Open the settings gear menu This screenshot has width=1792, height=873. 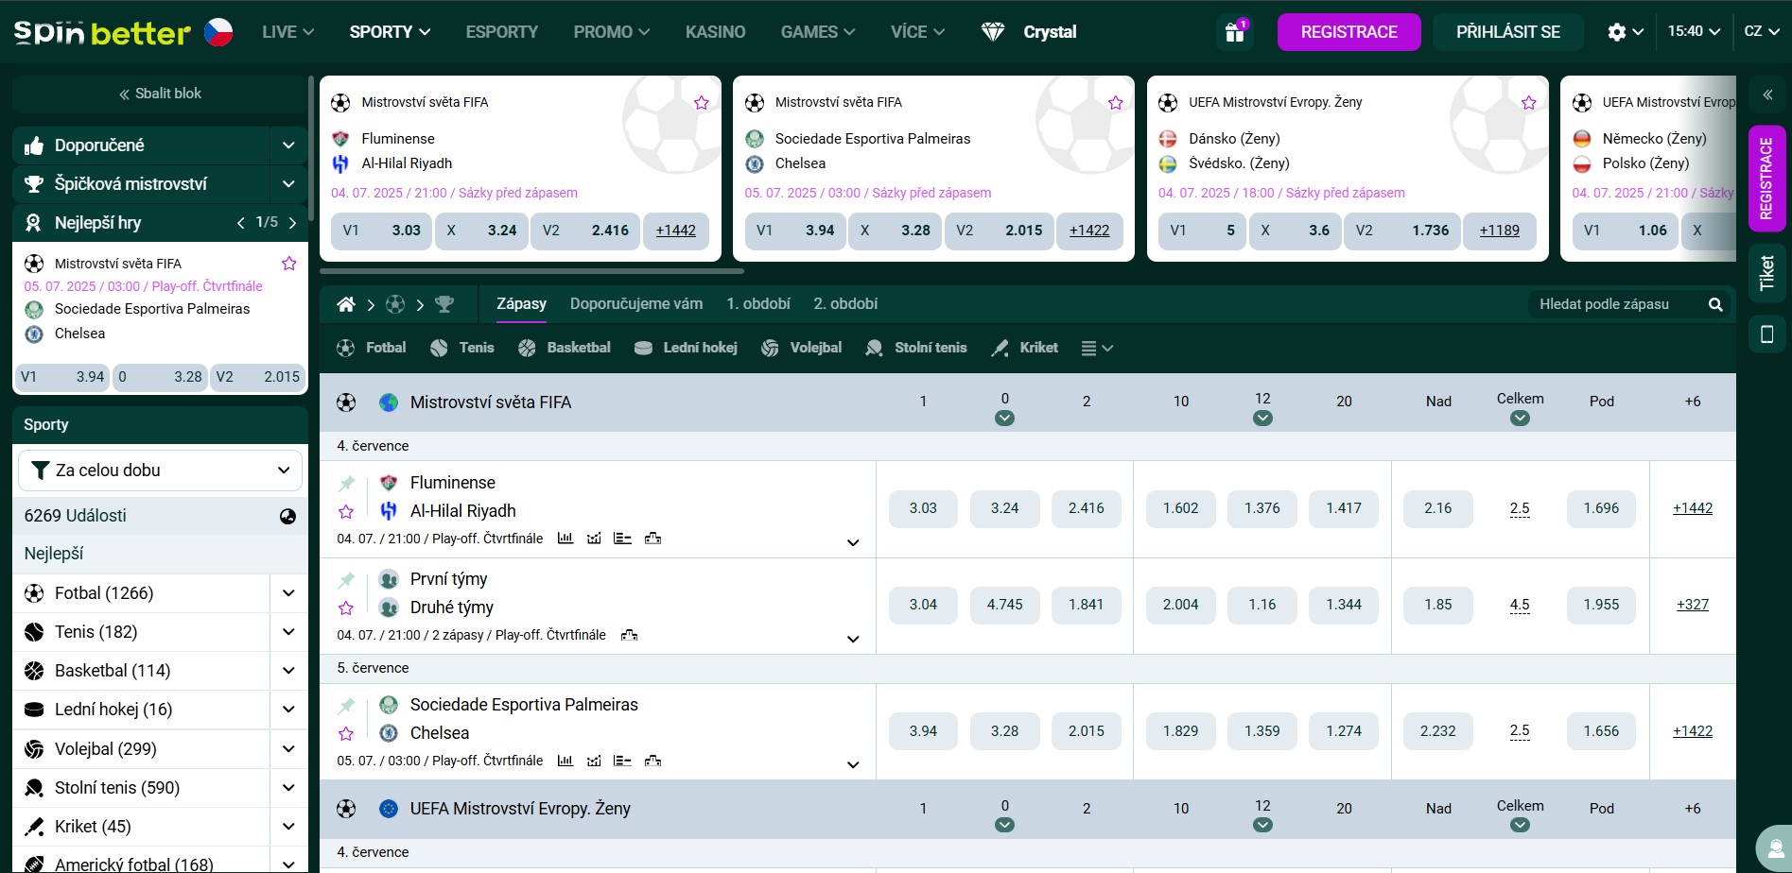click(1625, 32)
